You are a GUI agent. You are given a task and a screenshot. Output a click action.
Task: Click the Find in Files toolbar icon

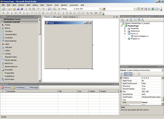(104, 9)
